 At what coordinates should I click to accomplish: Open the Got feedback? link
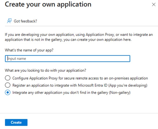[x=25, y=21]
